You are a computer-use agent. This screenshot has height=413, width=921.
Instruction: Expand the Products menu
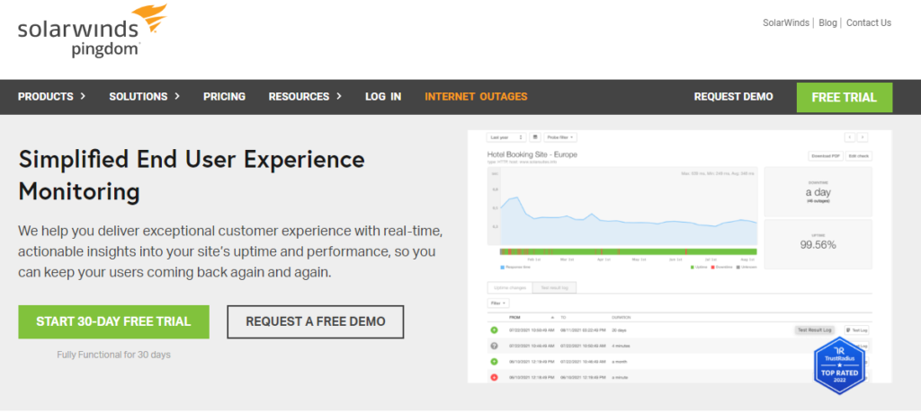[x=51, y=97]
